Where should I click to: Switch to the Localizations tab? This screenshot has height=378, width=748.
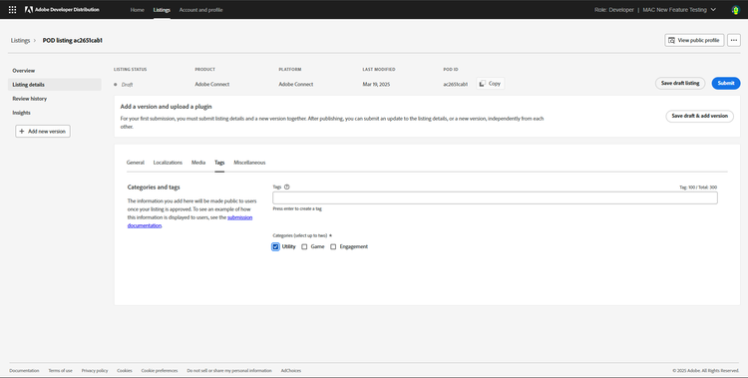click(168, 163)
